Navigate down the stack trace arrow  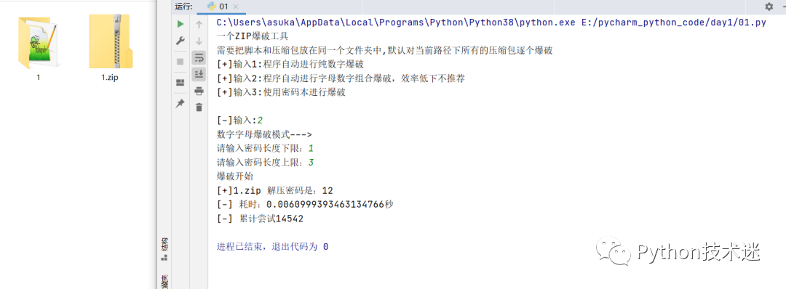[x=199, y=41]
